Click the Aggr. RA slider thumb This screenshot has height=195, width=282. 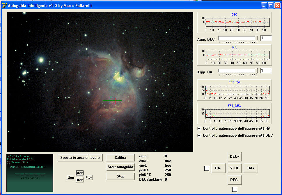point(256,71)
